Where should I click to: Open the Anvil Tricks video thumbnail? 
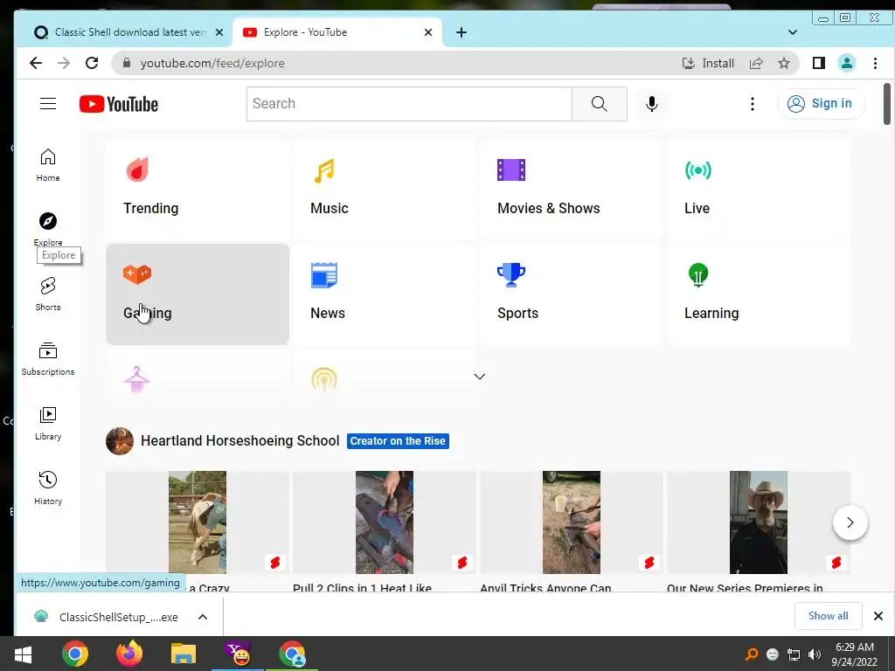click(x=572, y=522)
